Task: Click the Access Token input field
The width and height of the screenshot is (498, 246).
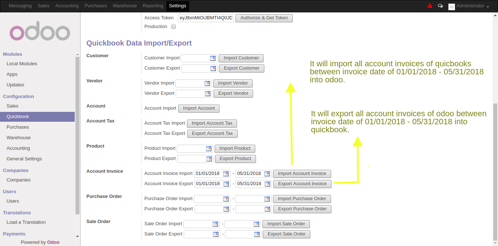Action: point(206,18)
